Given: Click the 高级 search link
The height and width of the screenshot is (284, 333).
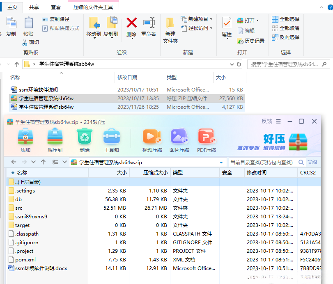Looking at the screenshot, I should [312, 162].
